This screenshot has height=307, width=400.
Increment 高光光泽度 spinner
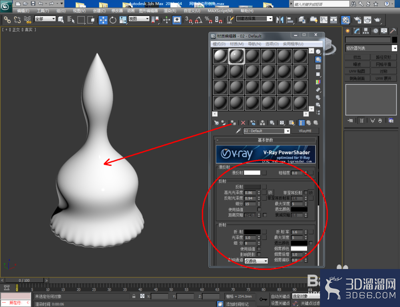point(259,191)
